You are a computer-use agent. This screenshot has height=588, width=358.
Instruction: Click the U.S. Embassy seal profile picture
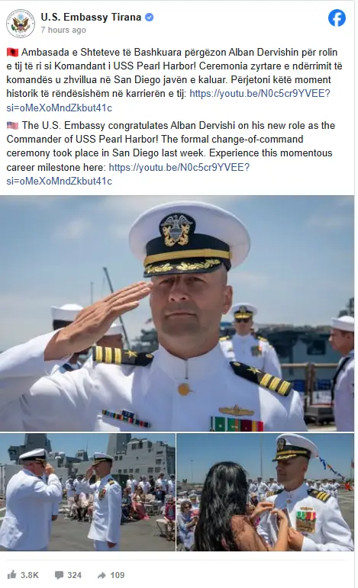tap(21, 23)
